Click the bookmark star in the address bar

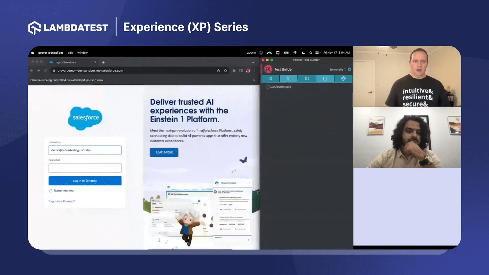[225, 71]
